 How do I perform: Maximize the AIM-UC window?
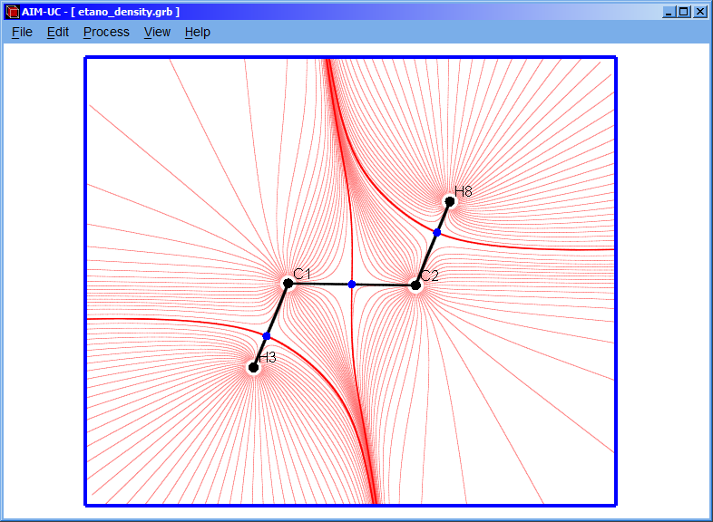point(684,12)
